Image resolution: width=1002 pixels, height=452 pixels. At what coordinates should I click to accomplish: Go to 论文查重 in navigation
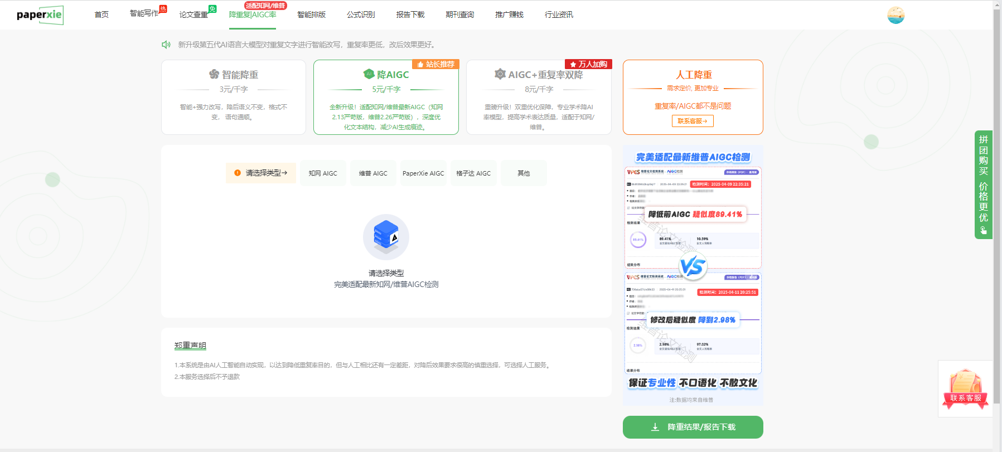[193, 14]
